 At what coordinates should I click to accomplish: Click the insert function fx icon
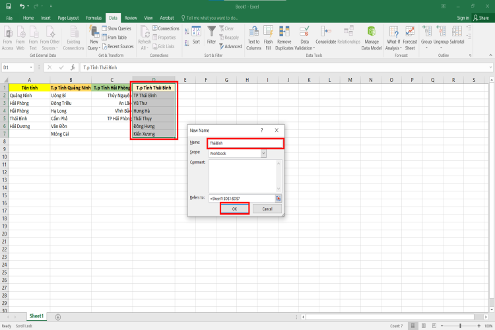point(73,67)
